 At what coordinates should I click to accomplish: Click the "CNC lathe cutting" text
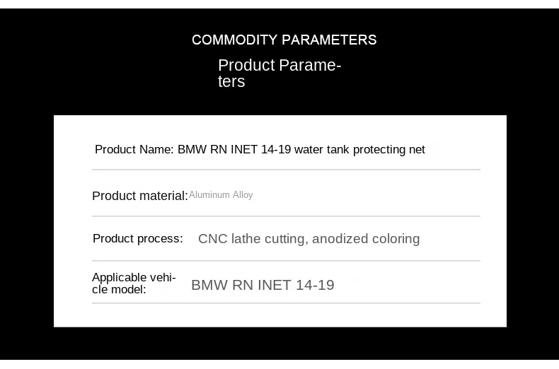(253, 239)
